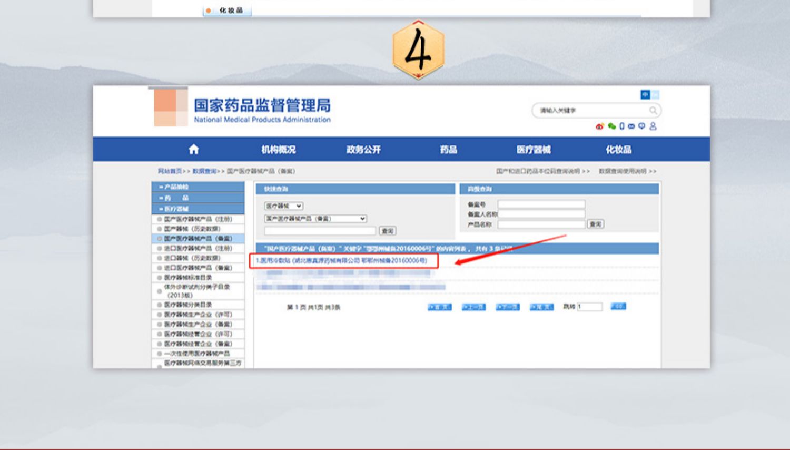Go to the first page with 首页 button
This screenshot has height=450, width=790.
tap(439, 307)
